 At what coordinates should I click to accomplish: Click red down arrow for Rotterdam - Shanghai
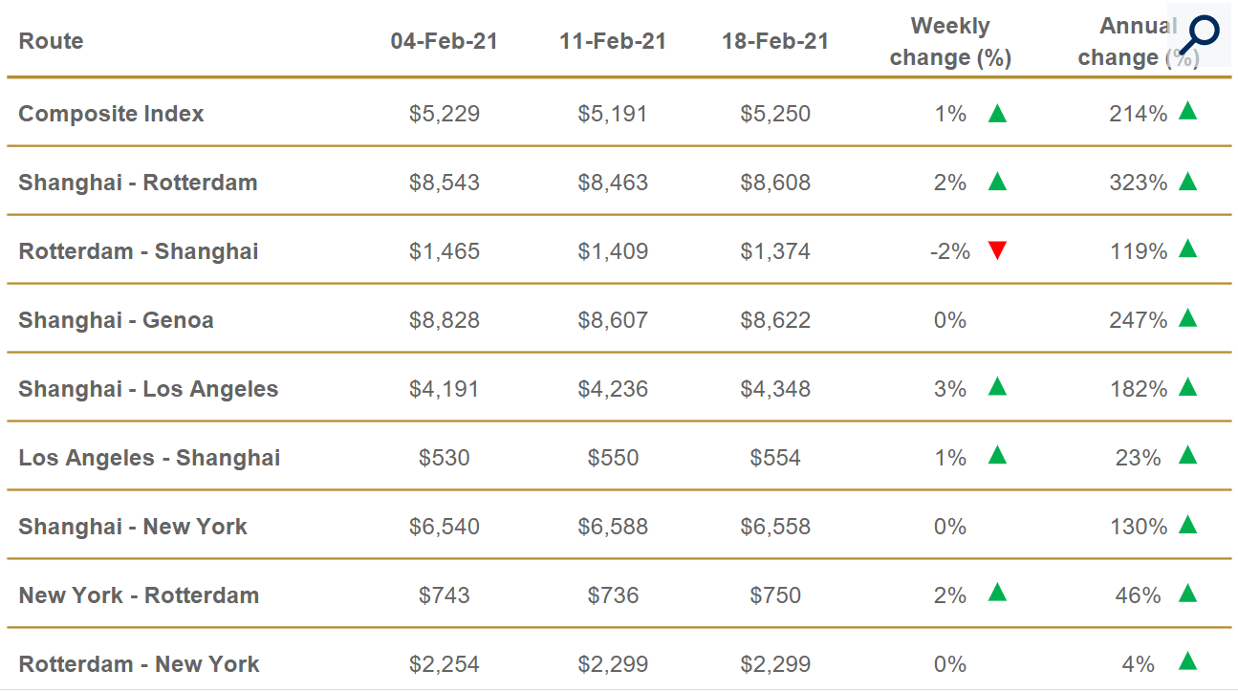(x=997, y=251)
